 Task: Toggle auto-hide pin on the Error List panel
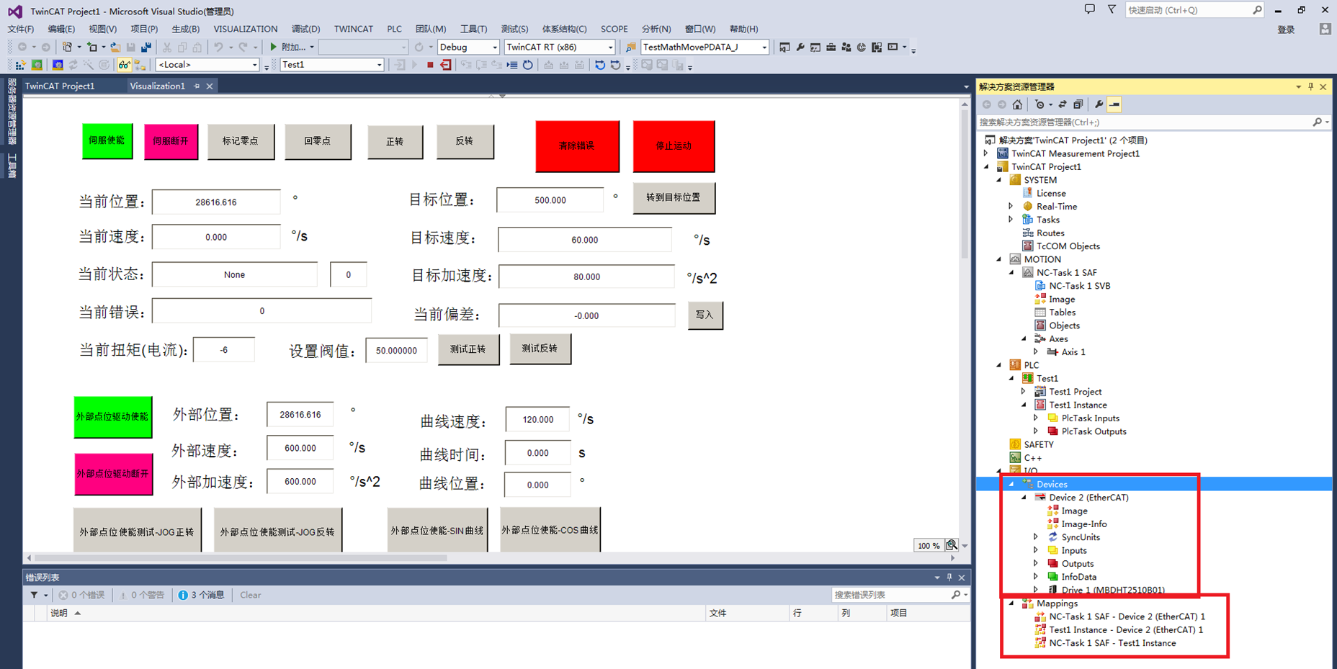[x=949, y=577]
